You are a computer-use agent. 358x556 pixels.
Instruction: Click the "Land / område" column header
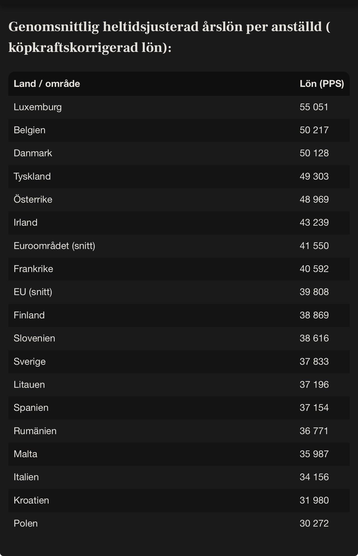(x=47, y=84)
